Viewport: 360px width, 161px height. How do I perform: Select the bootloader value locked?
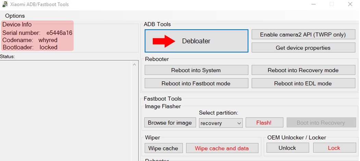(x=48, y=47)
